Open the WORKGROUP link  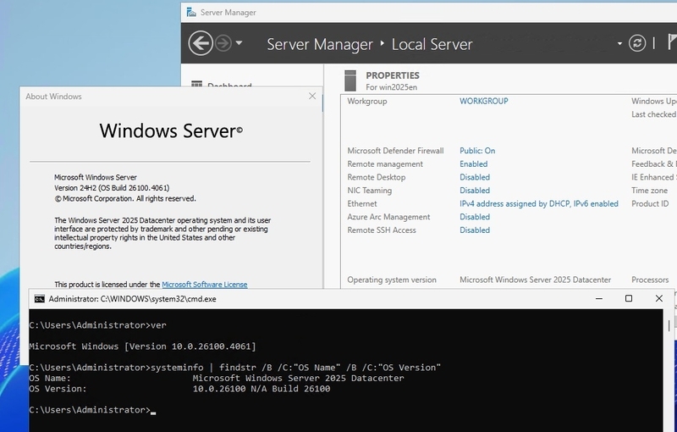483,101
